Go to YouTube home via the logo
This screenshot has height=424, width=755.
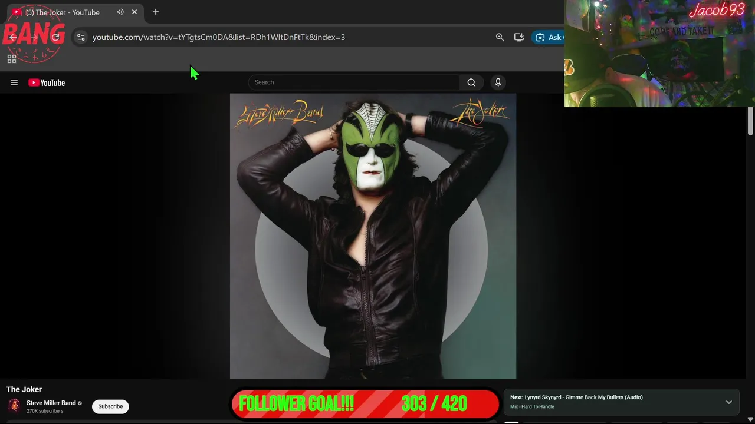click(47, 82)
